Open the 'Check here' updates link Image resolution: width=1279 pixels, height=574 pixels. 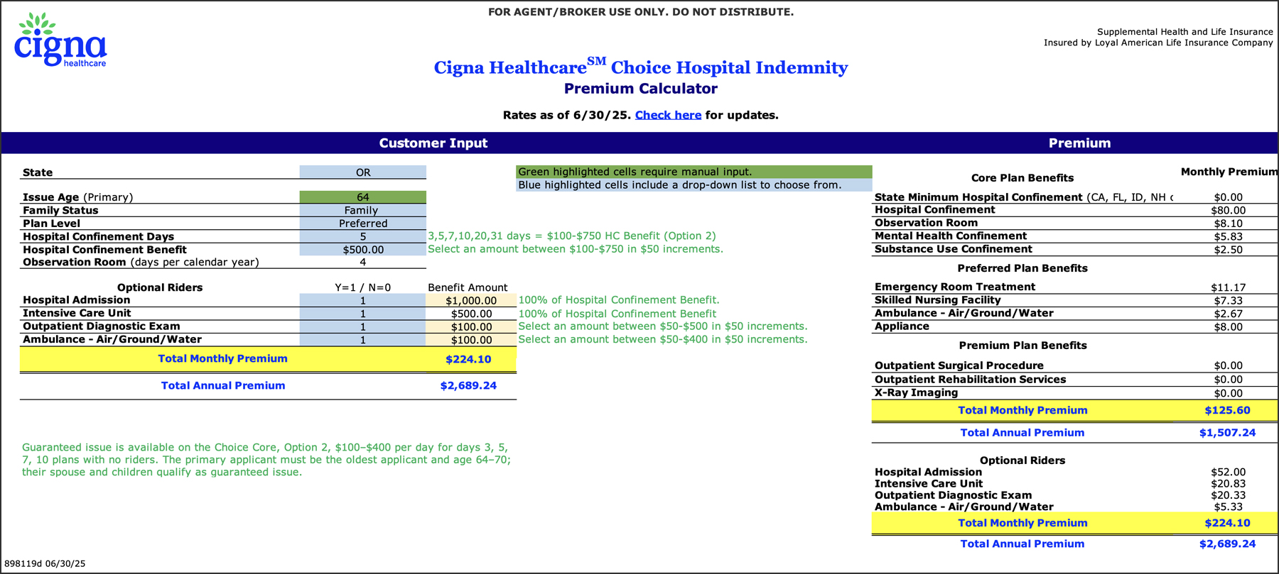tap(667, 115)
